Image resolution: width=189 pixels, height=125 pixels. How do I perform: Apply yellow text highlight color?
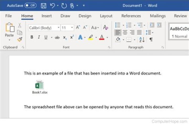pos(91,37)
